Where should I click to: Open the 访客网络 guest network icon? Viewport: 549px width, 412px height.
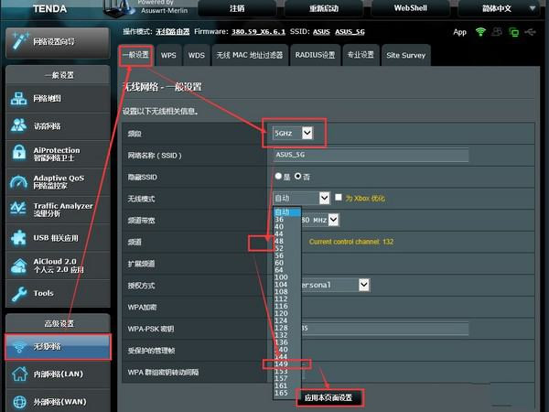point(19,126)
